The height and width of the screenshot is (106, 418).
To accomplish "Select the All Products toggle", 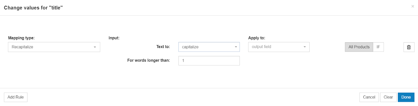I will click(359, 47).
